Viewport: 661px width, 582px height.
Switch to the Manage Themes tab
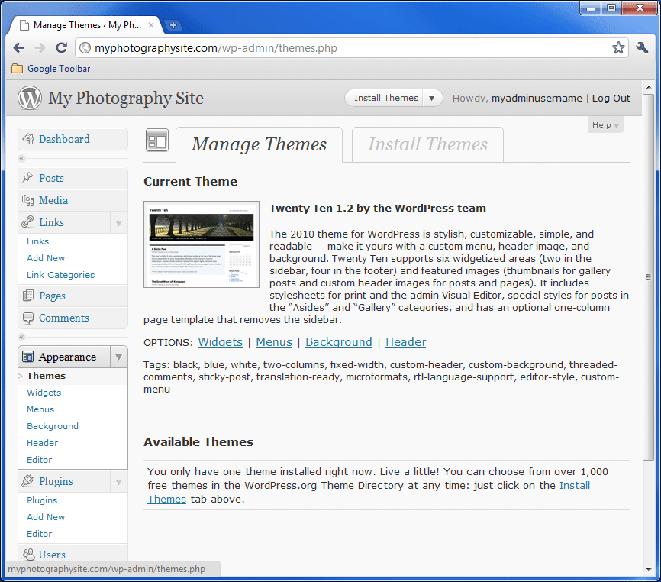(x=259, y=144)
